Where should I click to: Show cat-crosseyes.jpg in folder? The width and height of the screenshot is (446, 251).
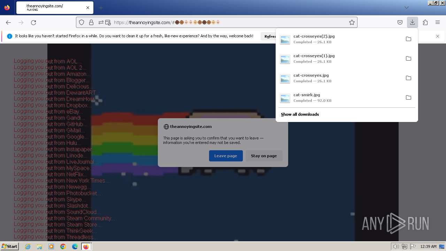tap(408, 78)
